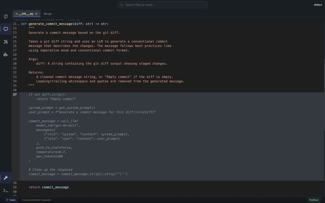Click 'Generate a commit message based on' line
Screen dimensions: 325x203
[74, 33]
